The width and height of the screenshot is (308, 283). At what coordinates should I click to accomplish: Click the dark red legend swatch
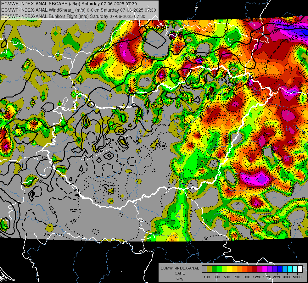(255, 269)
